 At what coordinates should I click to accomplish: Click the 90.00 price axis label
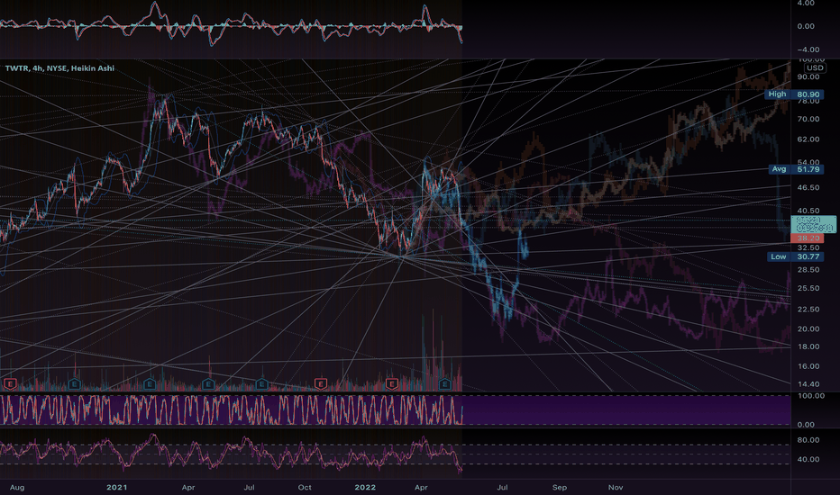[808, 77]
